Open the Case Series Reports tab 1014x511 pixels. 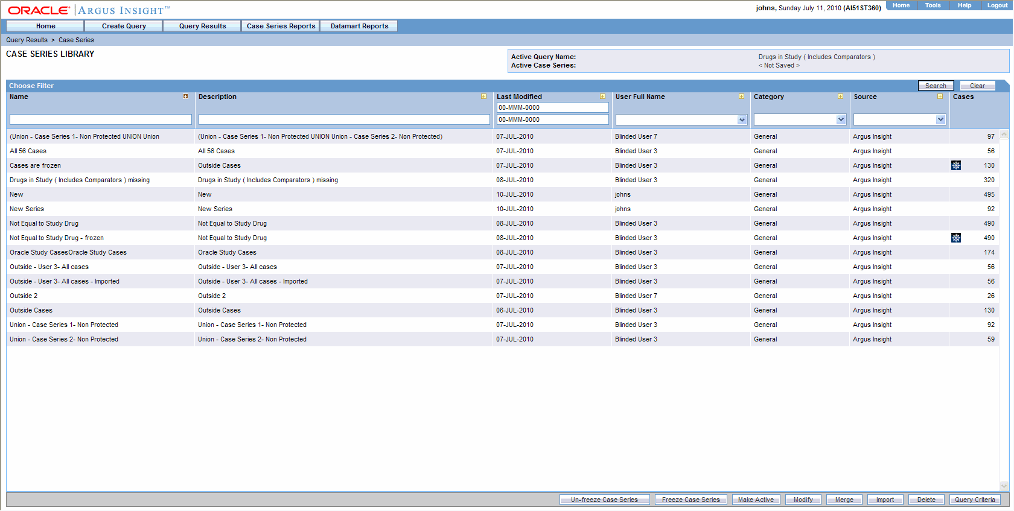point(281,26)
